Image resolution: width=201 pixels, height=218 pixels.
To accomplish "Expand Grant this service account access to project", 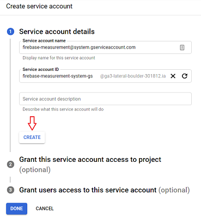I will (x=90, y=165).
